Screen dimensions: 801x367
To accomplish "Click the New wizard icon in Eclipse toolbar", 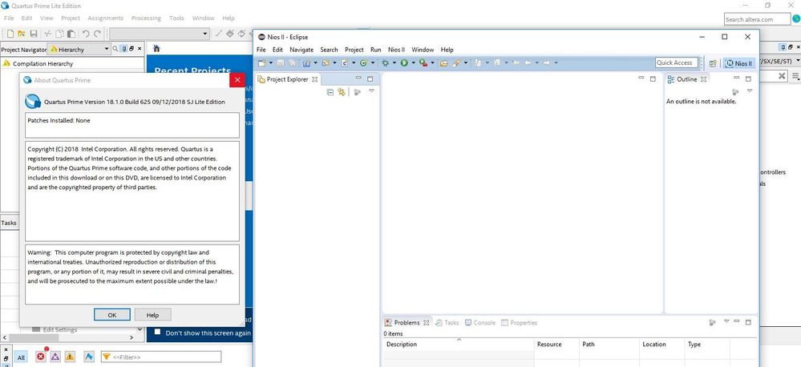I will pos(261,63).
